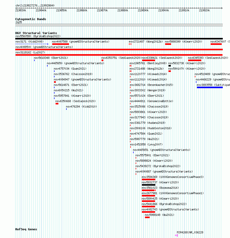This screenshot has width=230, height=238.
Task: Open esv3561023 (Boomsma2014) variant
Action: pyautogui.click(x=160, y=188)
